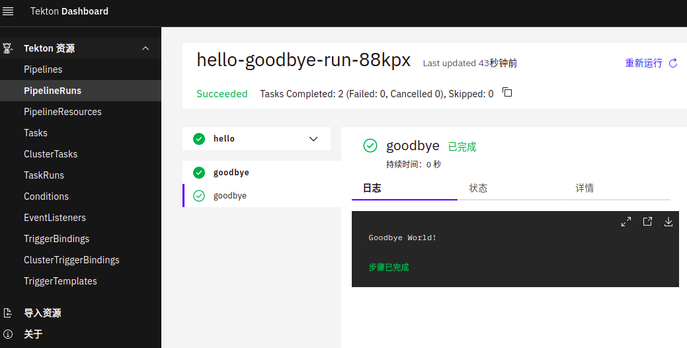Viewport: 687px width, 348px height.
Task: Click the 已完成 status label
Action: click(462, 147)
